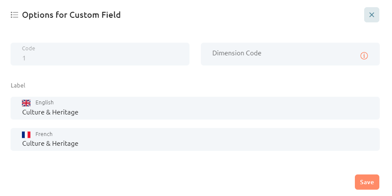392x196 pixels.
Task: Click the "Dimension Code" placeholder text
Action: click(237, 53)
